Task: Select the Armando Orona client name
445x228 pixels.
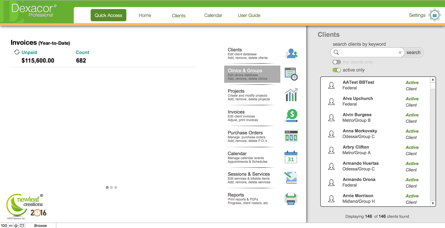Action: pos(359,179)
